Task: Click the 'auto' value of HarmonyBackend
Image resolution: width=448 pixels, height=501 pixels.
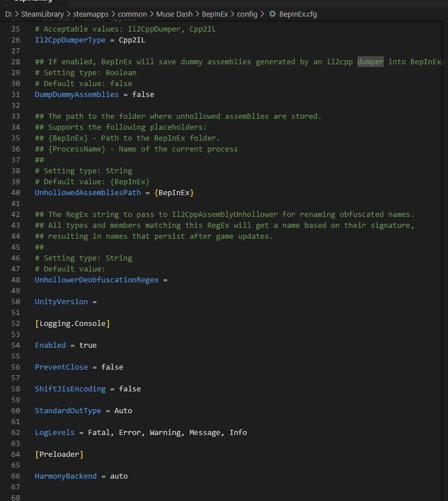Action: [119, 476]
